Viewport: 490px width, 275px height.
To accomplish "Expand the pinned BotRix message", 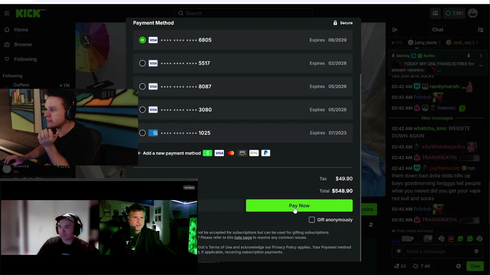I will click(x=481, y=65).
